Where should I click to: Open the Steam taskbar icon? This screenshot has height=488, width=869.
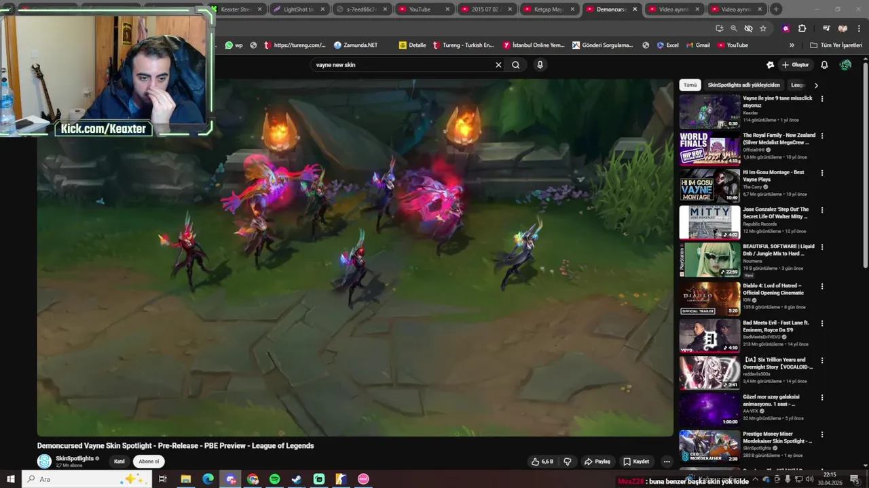click(297, 479)
